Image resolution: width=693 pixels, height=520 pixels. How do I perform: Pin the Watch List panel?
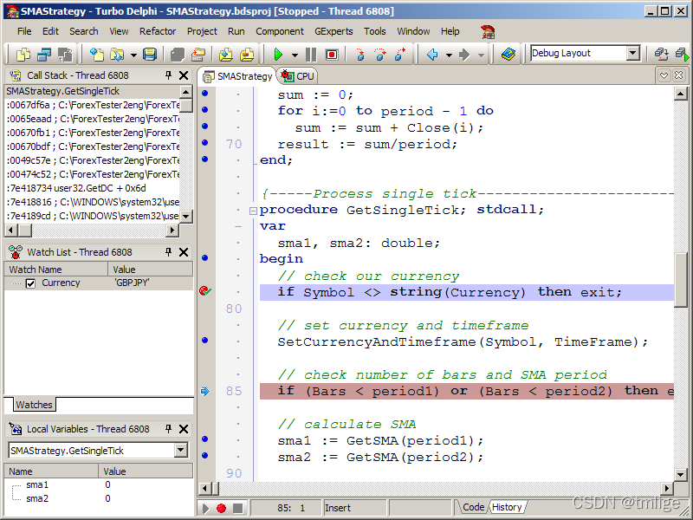coord(168,252)
